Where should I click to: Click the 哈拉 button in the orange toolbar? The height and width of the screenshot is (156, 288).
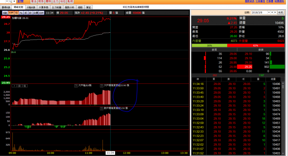pyautogui.click(x=63, y=2)
